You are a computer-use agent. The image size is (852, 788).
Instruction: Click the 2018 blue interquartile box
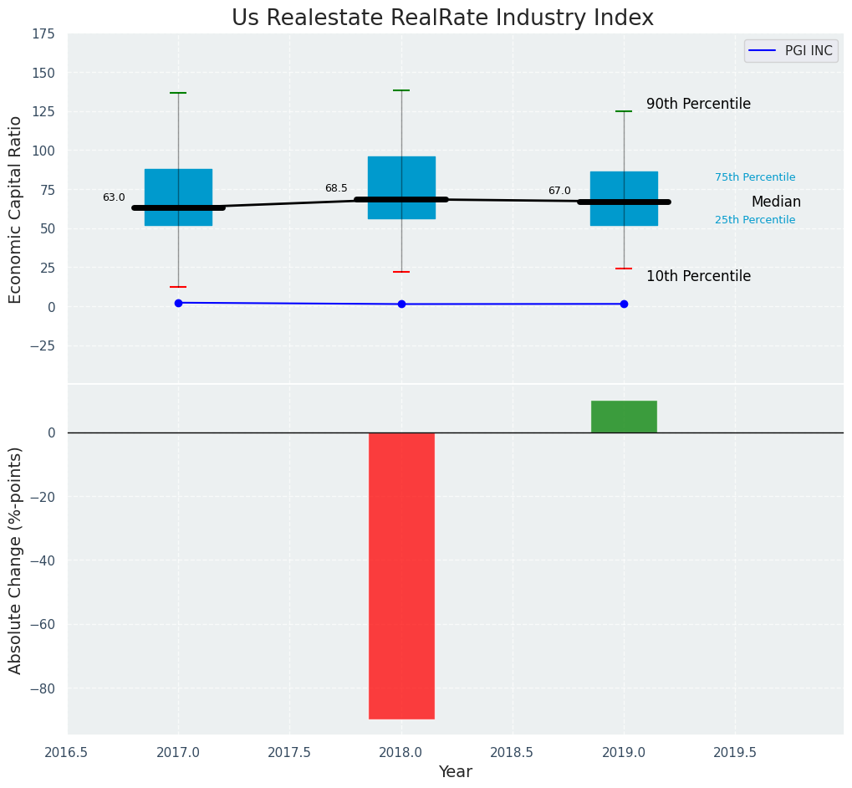point(401,177)
